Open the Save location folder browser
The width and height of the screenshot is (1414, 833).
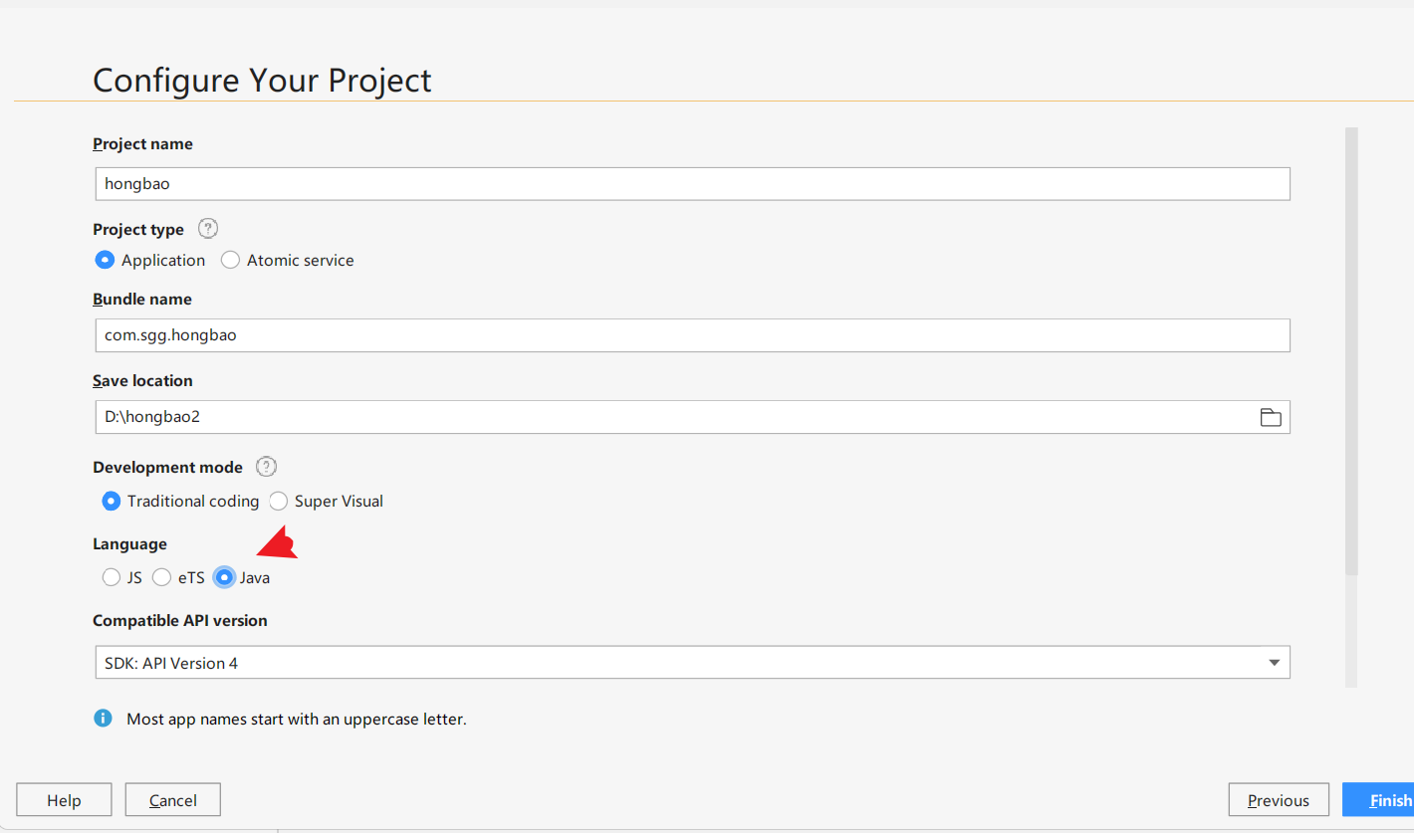click(x=1271, y=417)
